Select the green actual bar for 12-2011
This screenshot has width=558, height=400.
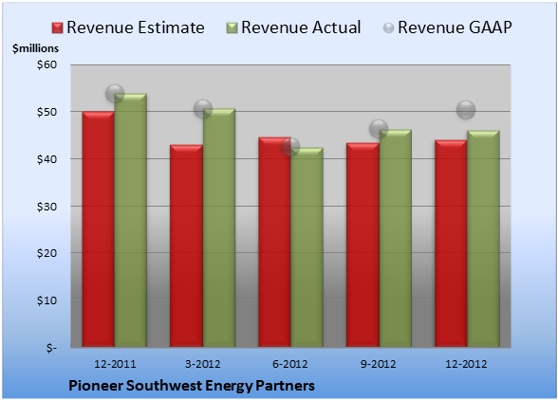131,221
